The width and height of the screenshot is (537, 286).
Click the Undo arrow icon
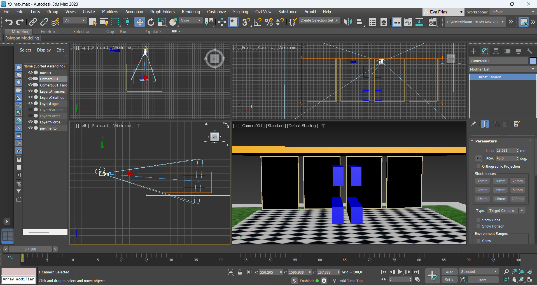pyautogui.click(x=9, y=22)
